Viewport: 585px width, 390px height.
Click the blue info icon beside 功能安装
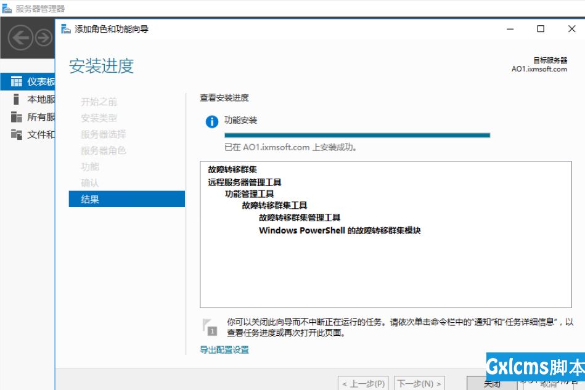tap(212, 121)
